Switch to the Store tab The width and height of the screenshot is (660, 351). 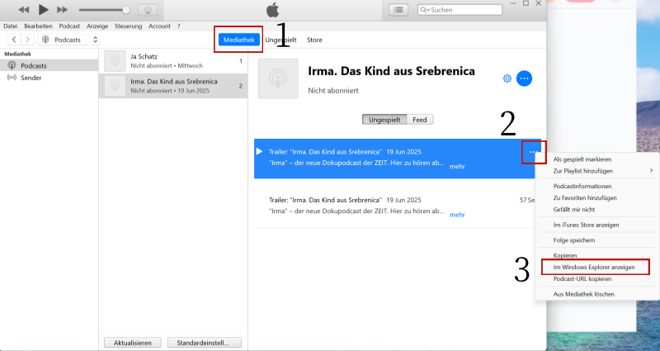[x=314, y=40]
